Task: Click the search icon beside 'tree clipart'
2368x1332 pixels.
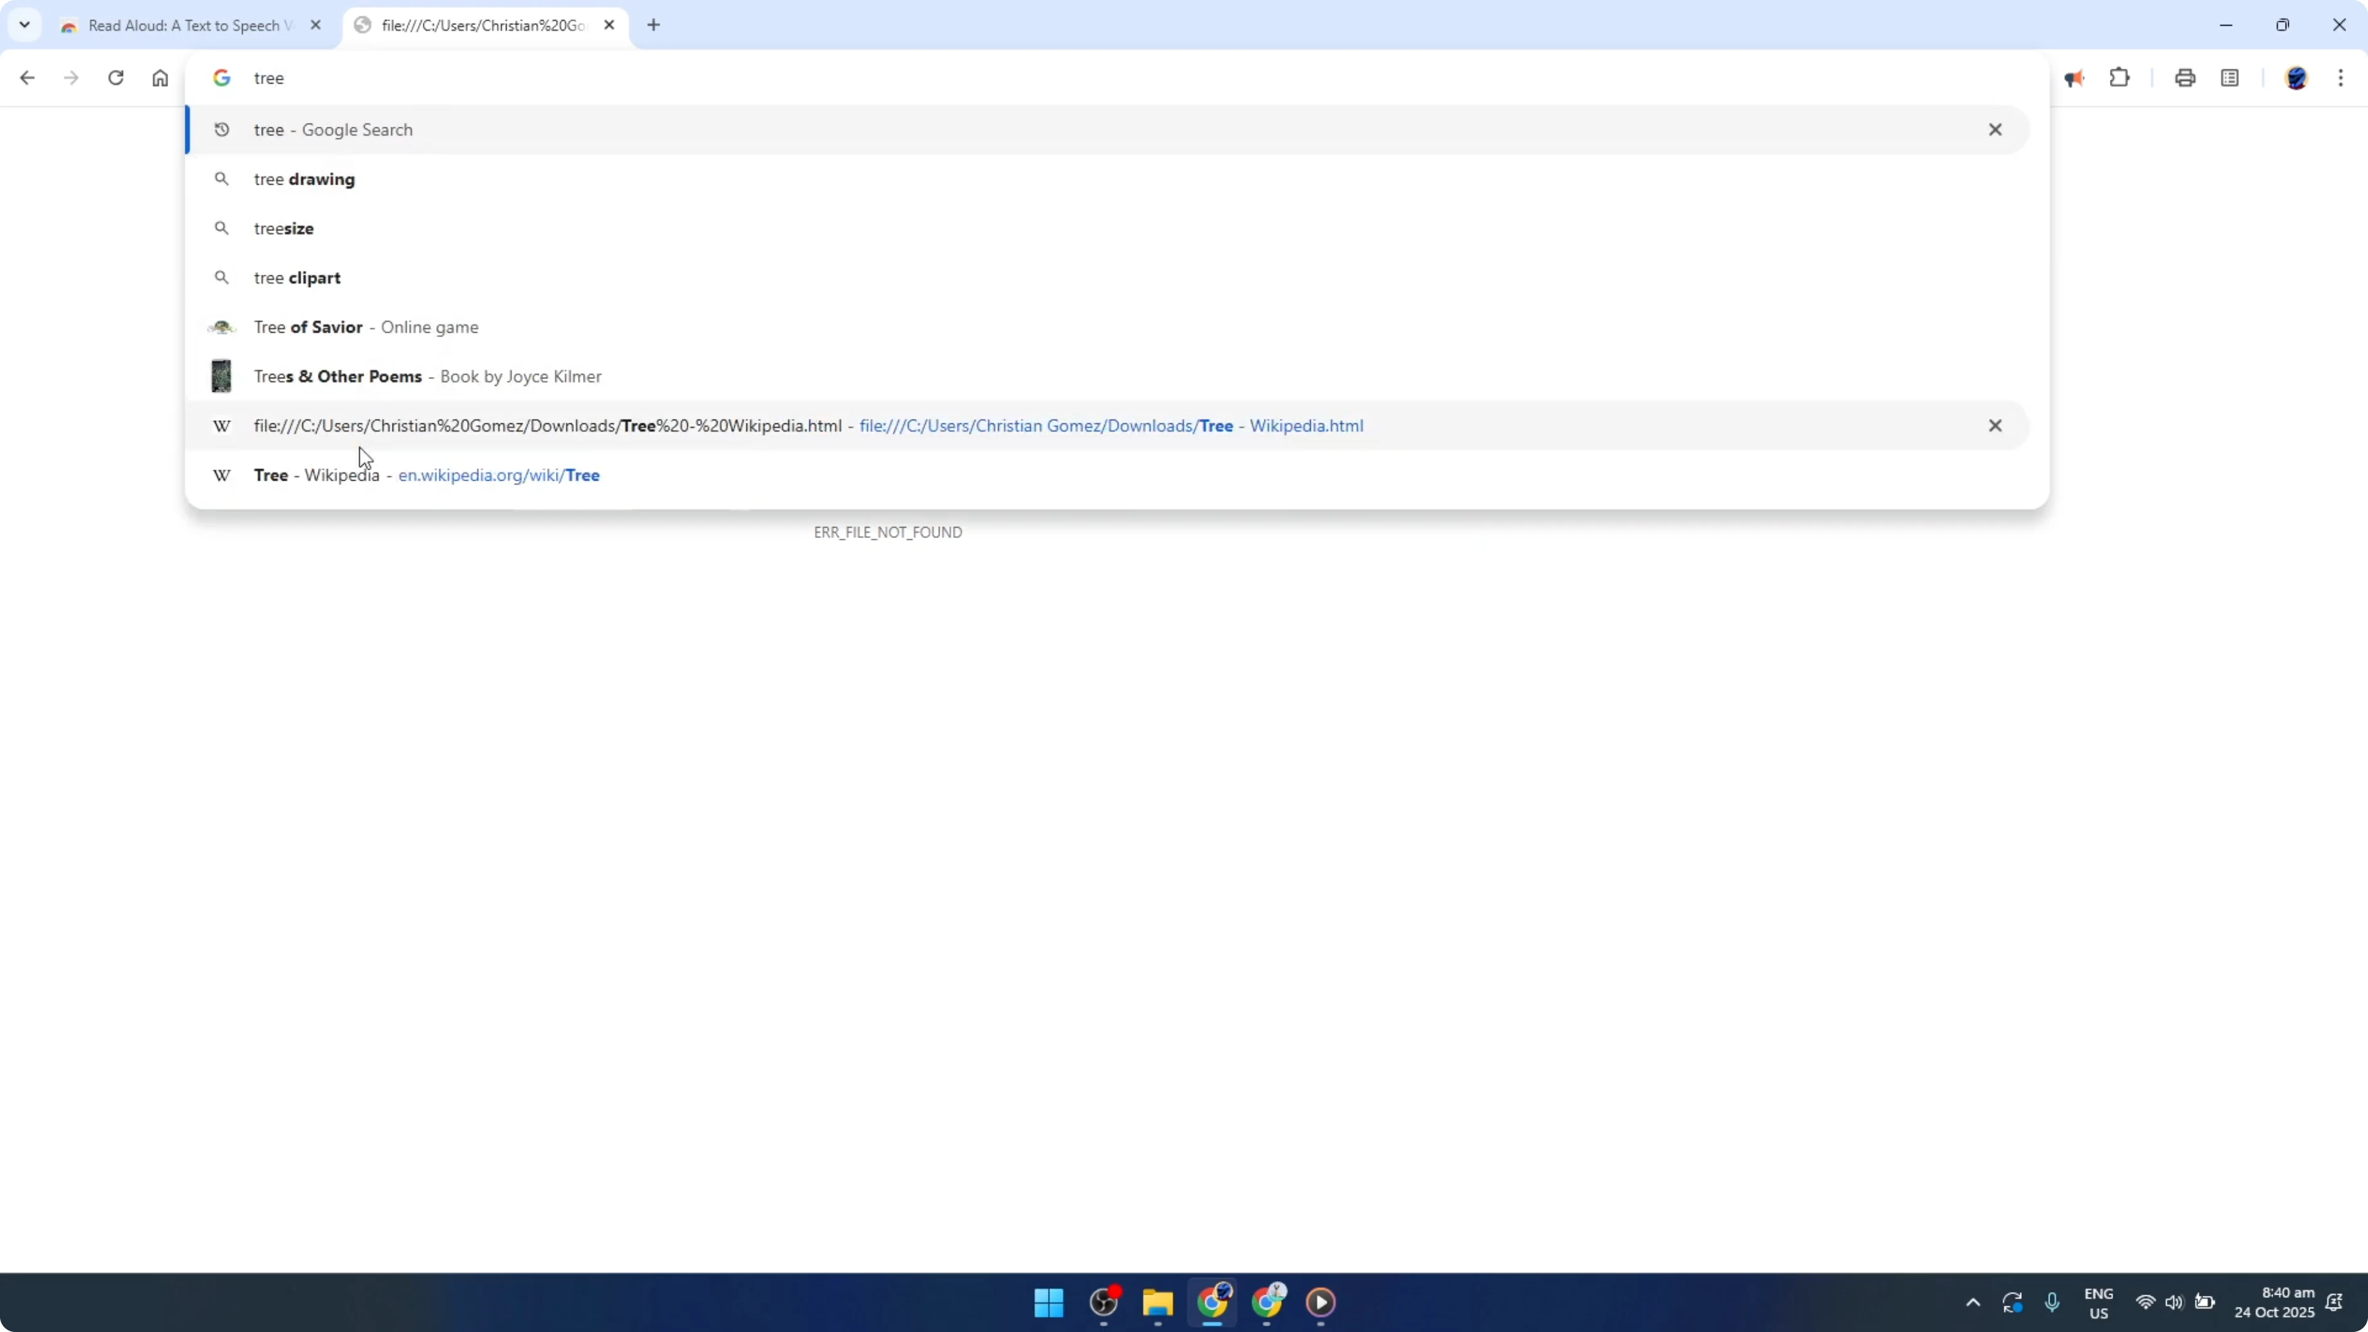Action: 221,277
